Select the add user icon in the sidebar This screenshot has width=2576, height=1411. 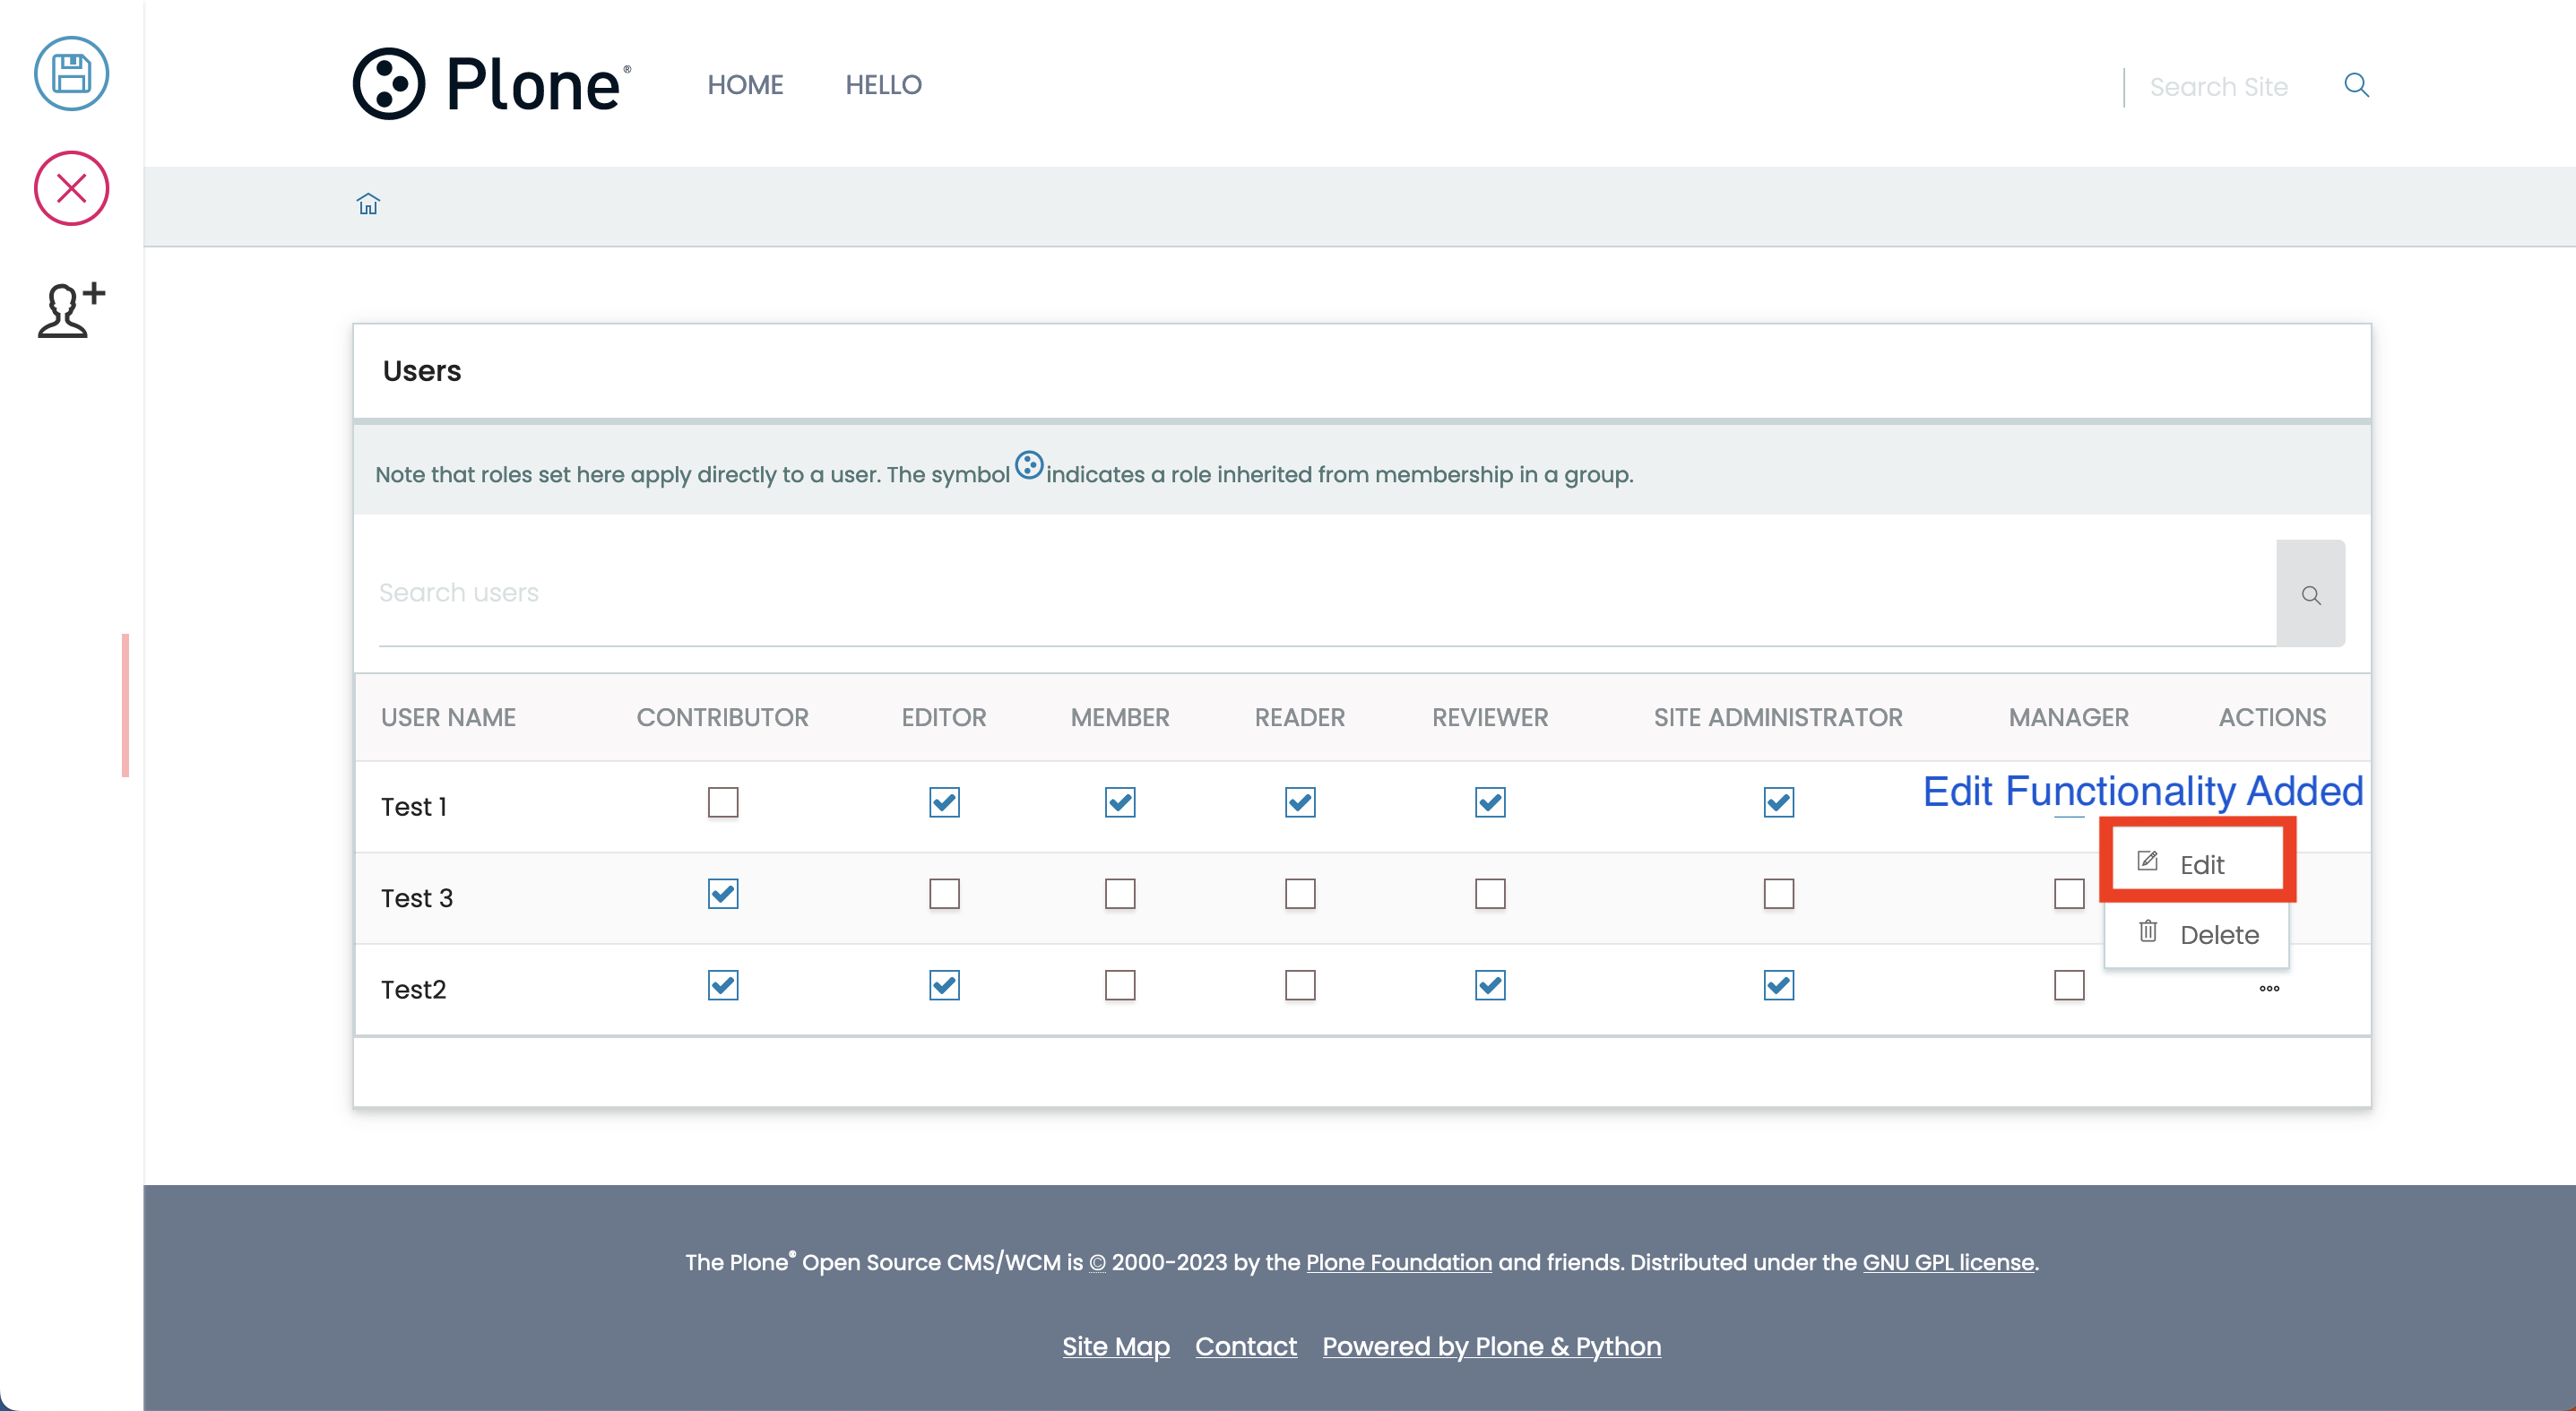[70, 310]
